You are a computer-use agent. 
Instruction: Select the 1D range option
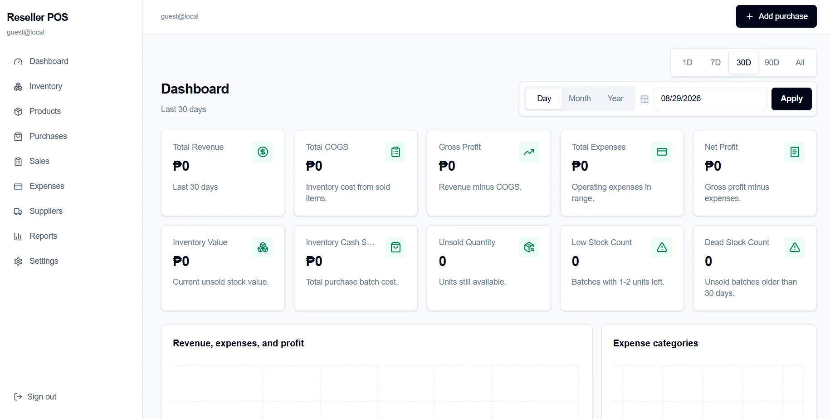coord(687,63)
